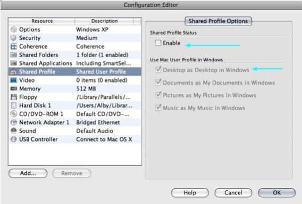Click 'Connect to Mac OS X' text
This screenshot has width=302, height=204.
(104, 139)
